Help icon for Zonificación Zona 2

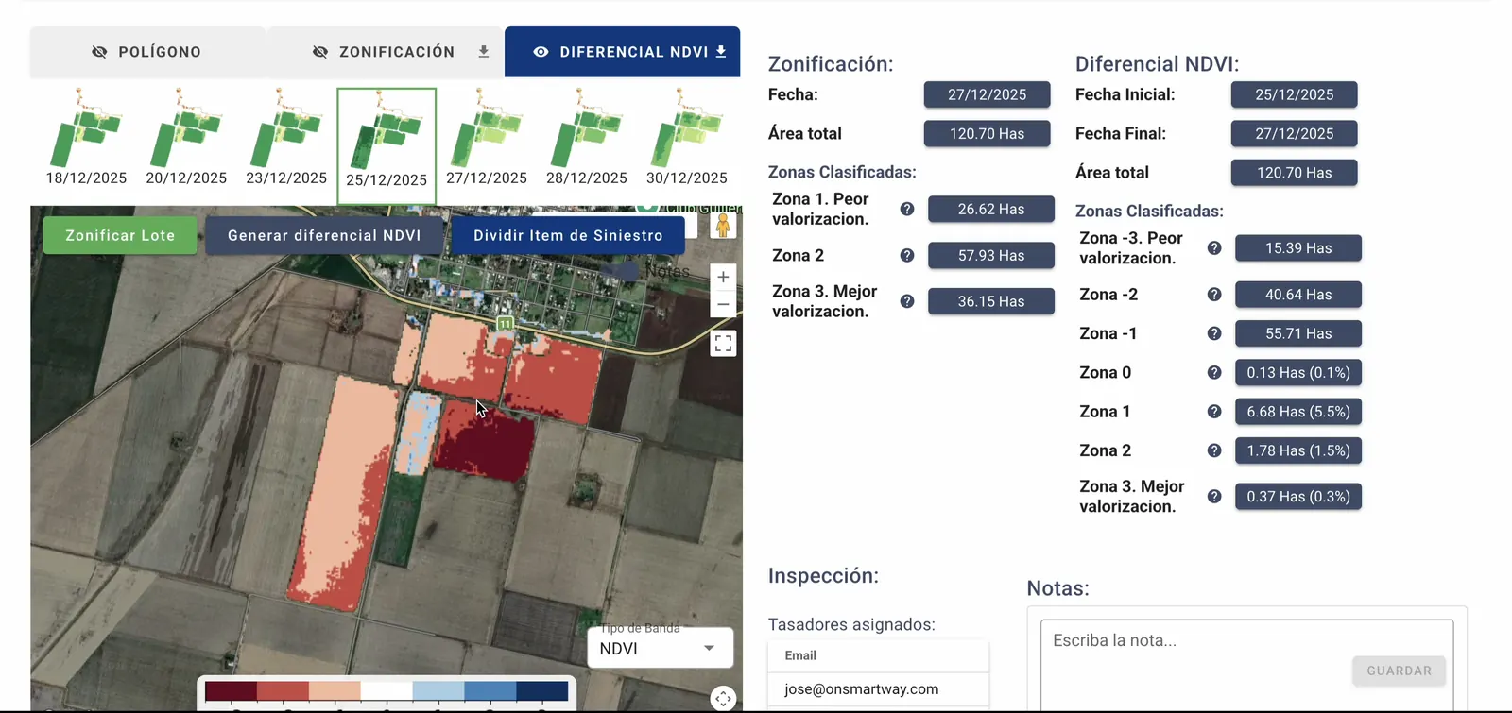[907, 255]
